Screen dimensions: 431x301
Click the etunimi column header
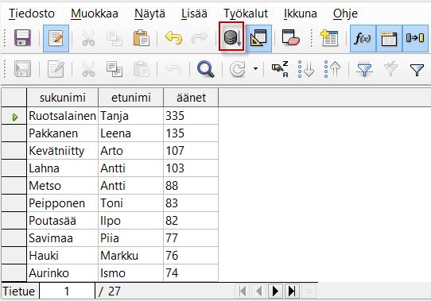tap(131, 98)
